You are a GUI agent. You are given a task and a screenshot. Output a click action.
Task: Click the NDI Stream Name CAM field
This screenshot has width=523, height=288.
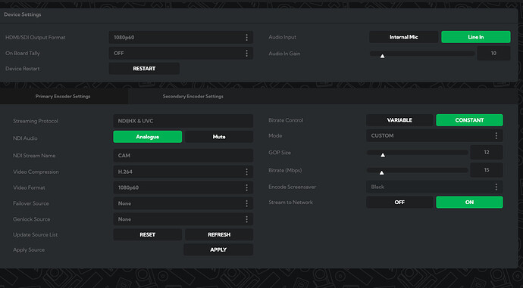click(183, 155)
